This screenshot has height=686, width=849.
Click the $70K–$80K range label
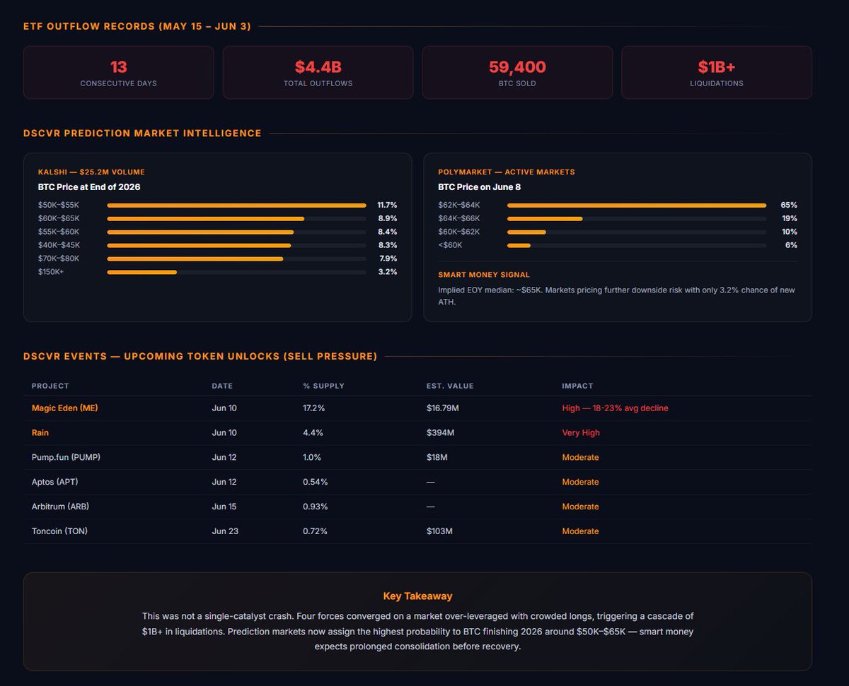pos(59,259)
